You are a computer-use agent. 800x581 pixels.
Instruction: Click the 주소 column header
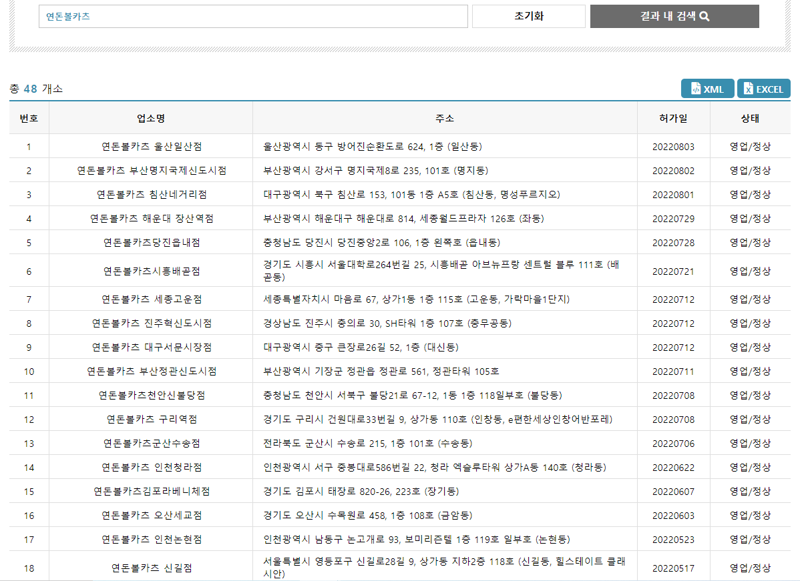pos(445,118)
